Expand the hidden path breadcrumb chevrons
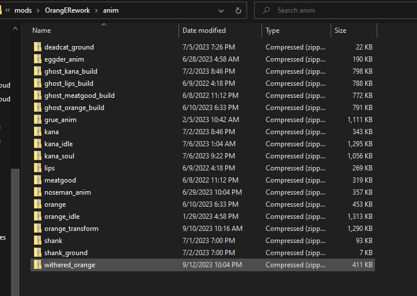This screenshot has width=417, height=296. pos(7,10)
